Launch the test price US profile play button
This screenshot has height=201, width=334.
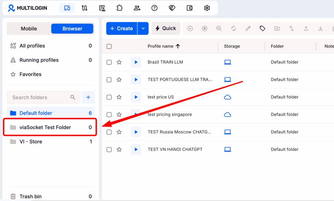[136, 97]
